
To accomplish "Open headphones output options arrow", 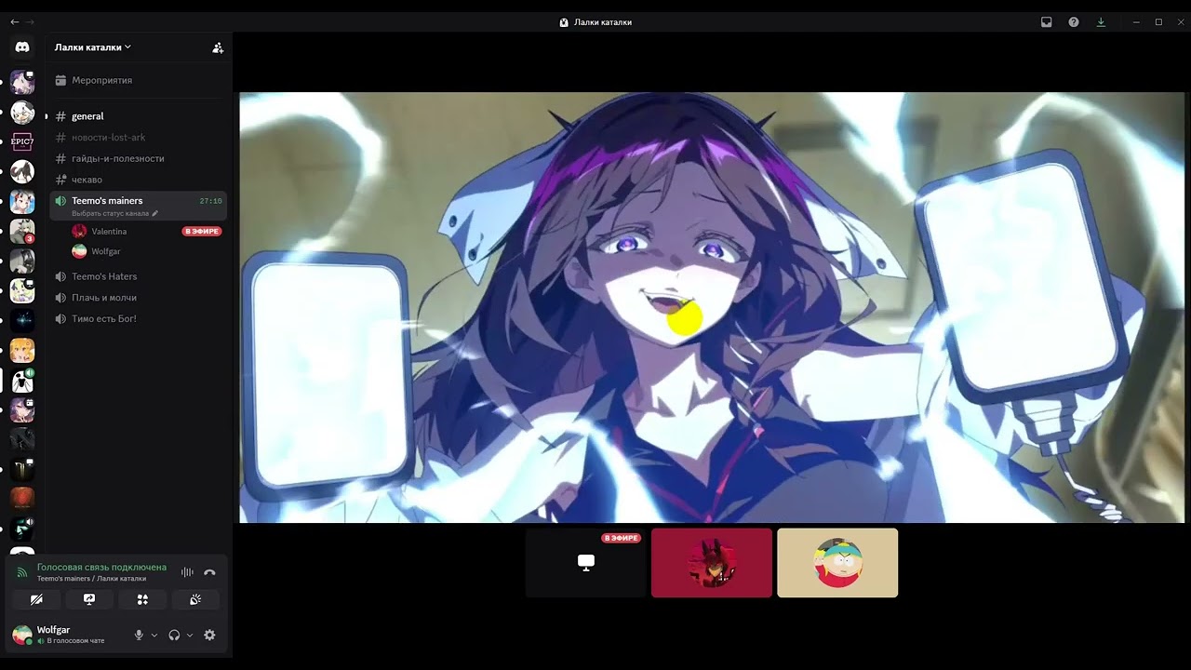I will pyautogui.click(x=190, y=635).
